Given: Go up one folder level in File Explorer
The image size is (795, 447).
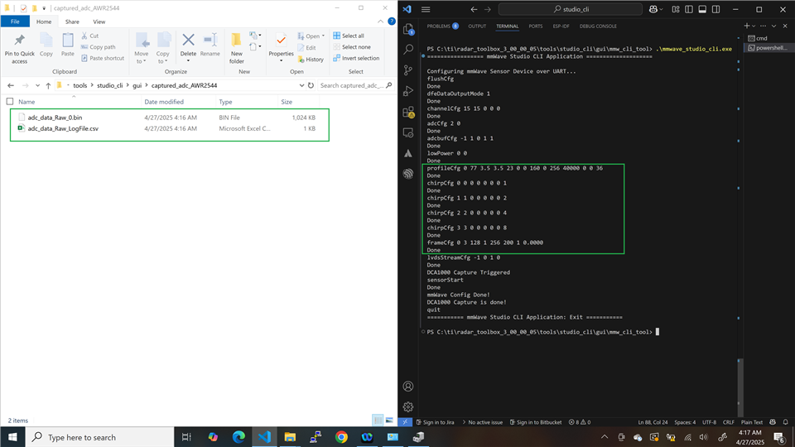Looking at the screenshot, I should pos(48,85).
